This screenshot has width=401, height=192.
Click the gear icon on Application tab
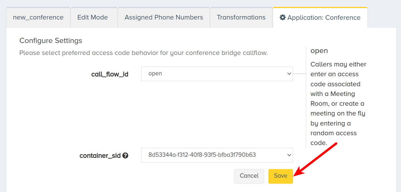283,17
